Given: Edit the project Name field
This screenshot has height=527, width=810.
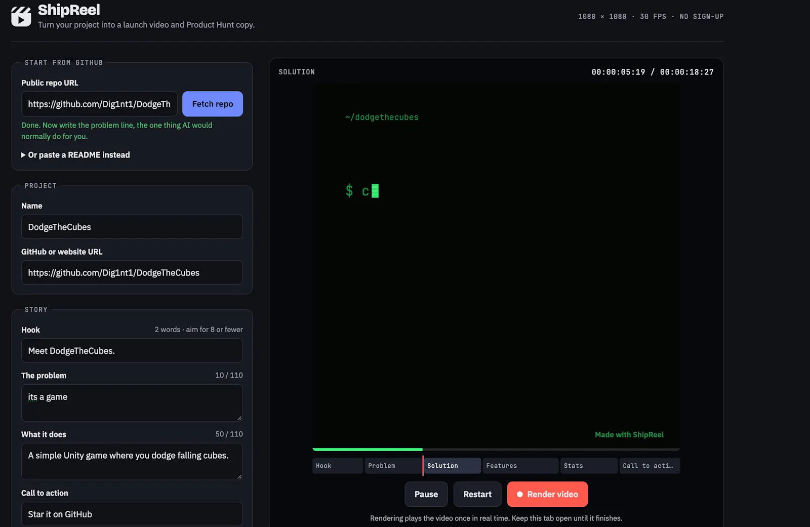Looking at the screenshot, I should [132, 227].
